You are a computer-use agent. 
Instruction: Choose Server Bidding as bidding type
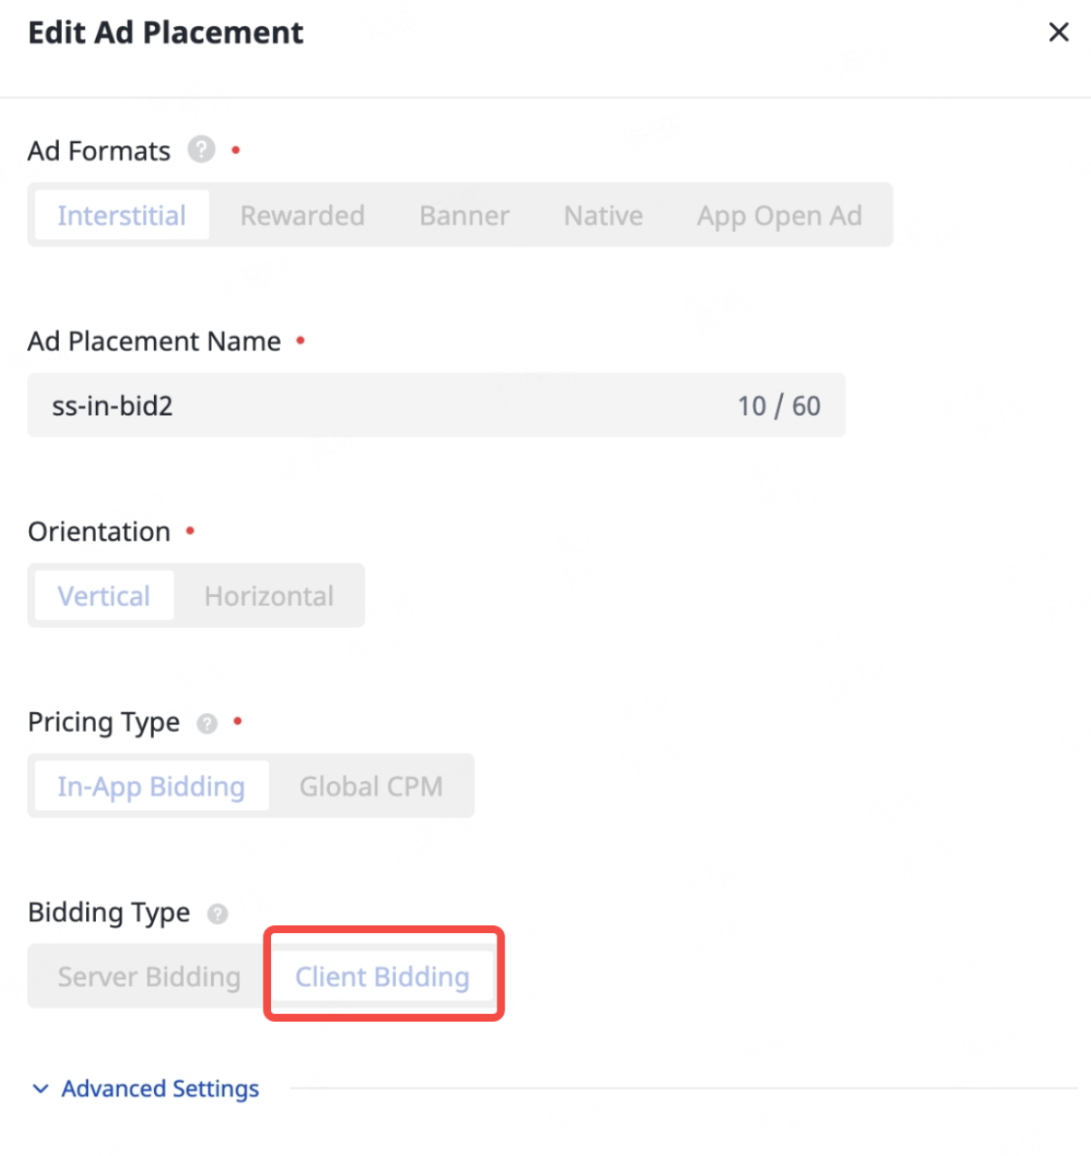(x=149, y=977)
